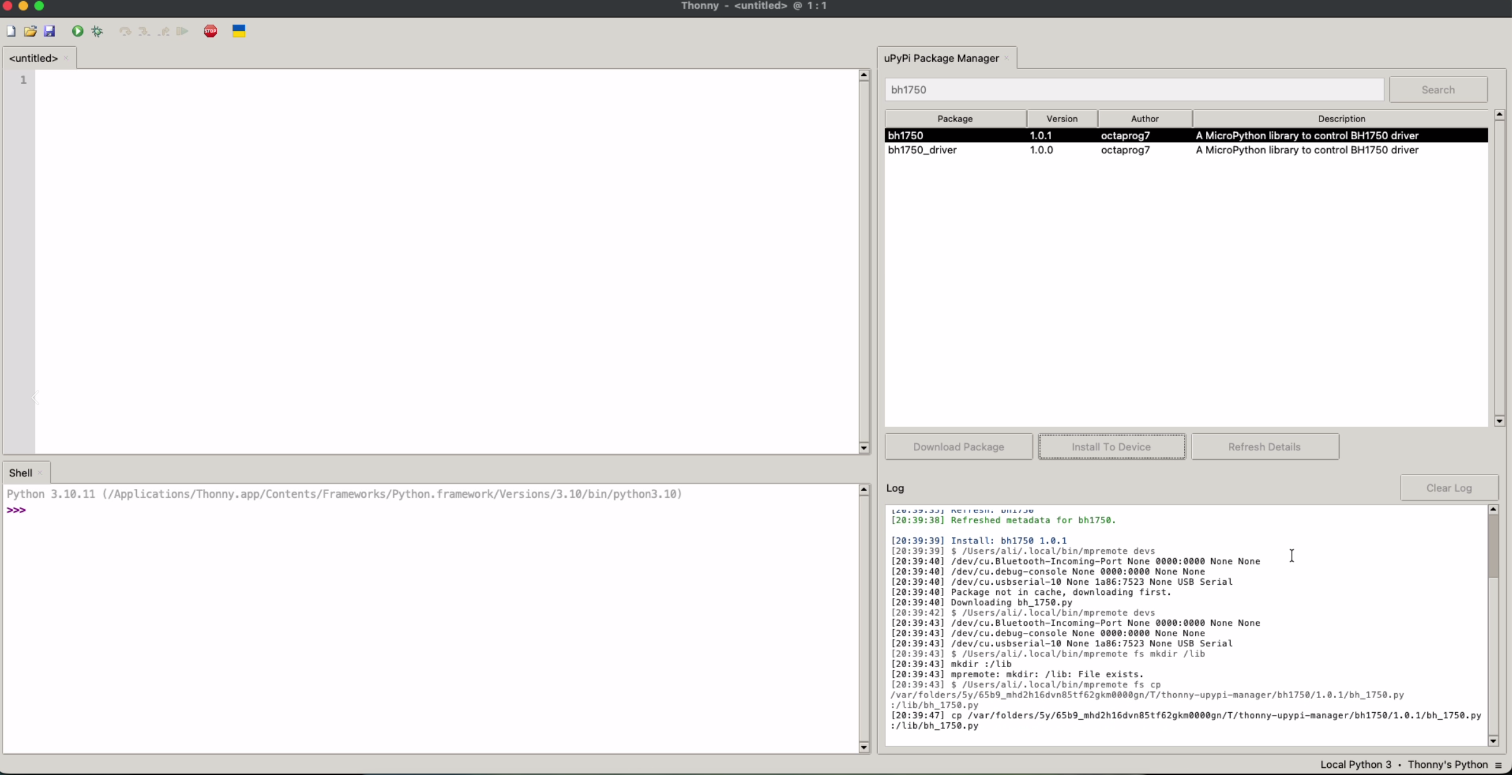Run the current script with the green play icon
Viewport: 1512px width, 775px height.
[x=78, y=31]
